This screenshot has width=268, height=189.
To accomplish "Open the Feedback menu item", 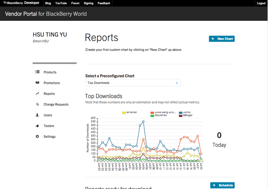I will click(104, 3).
